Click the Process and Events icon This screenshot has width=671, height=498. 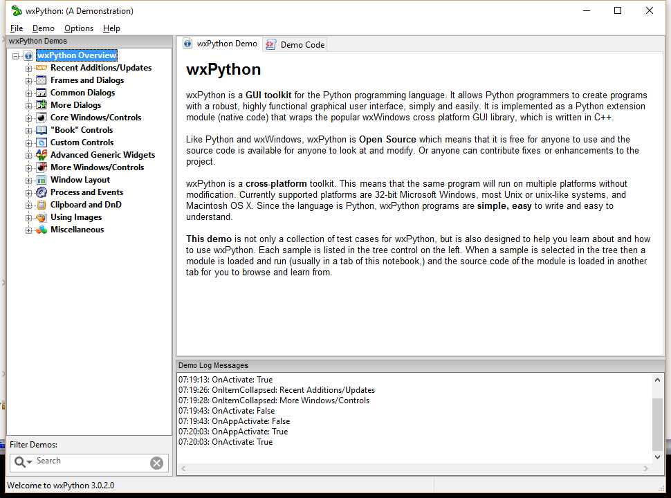click(x=42, y=192)
